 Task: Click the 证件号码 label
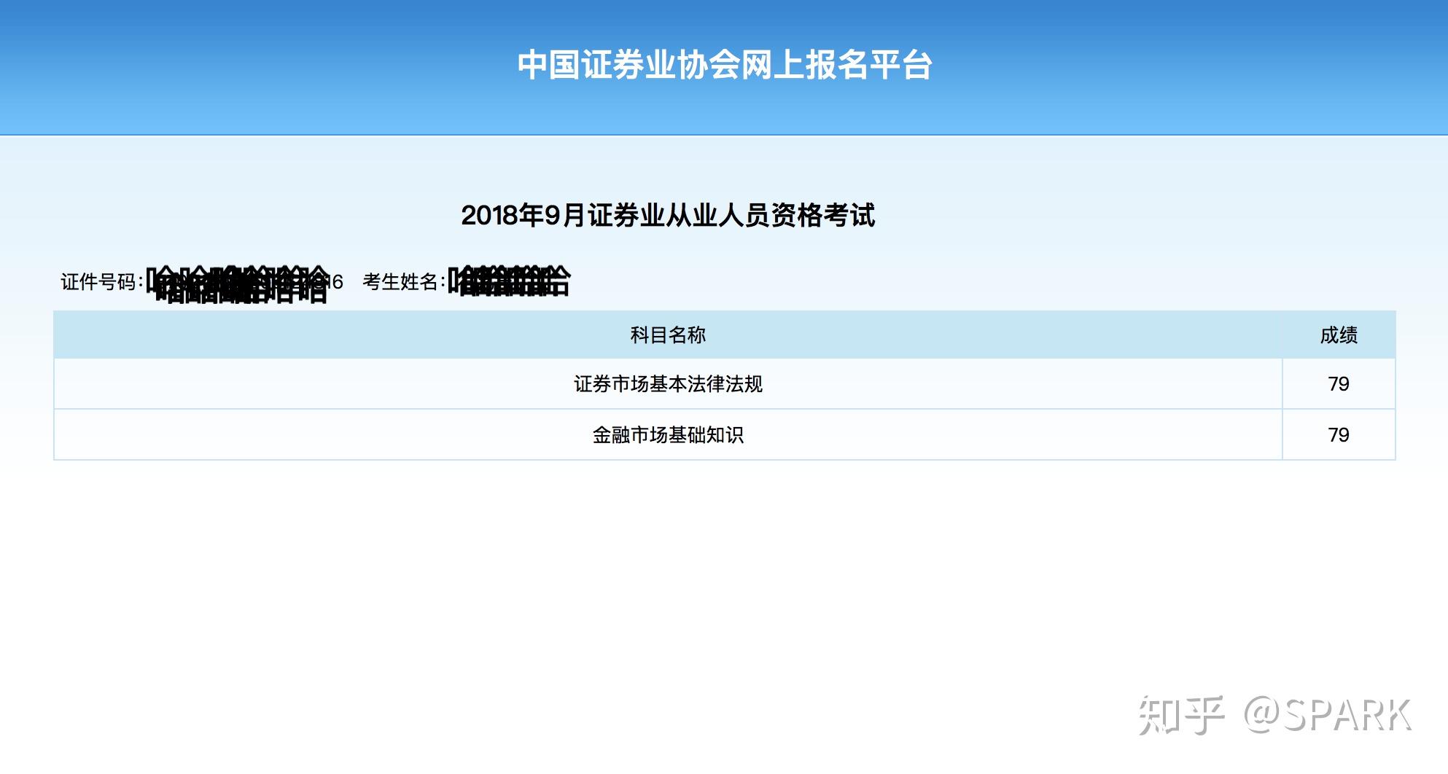point(101,282)
